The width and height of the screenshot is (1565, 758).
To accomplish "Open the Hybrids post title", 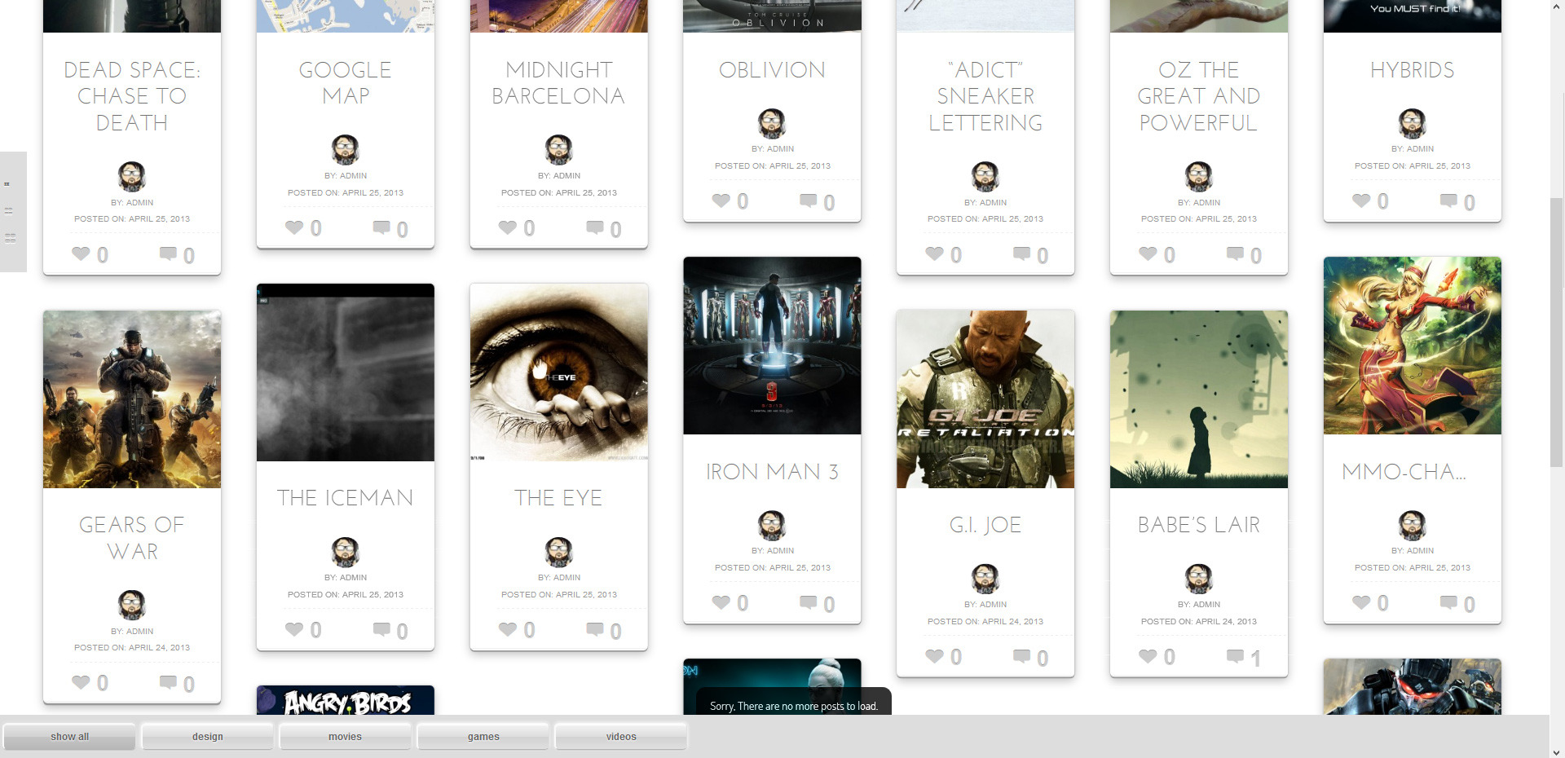I will [1413, 70].
